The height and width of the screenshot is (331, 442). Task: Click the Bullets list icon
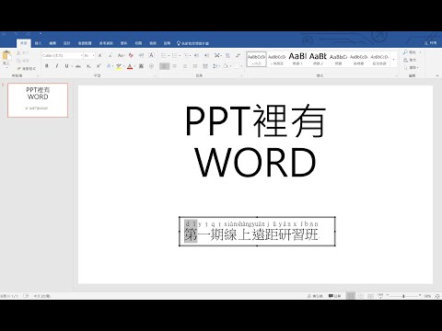(x=164, y=55)
